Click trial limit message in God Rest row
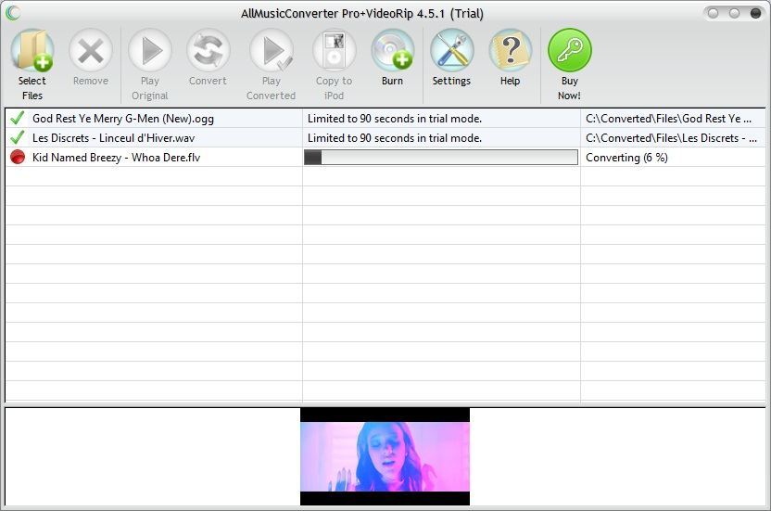The height and width of the screenshot is (511, 771). 395,119
